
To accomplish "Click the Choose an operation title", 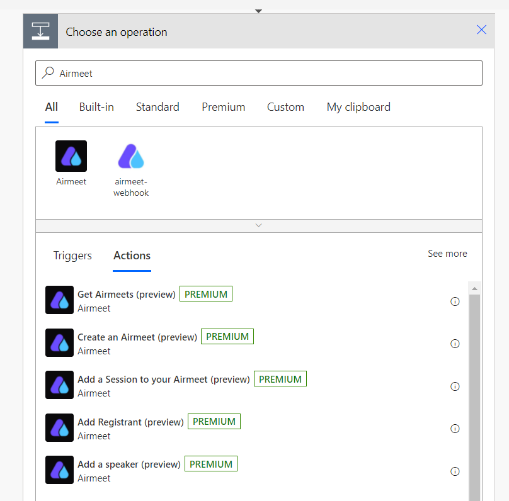I will (116, 31).
